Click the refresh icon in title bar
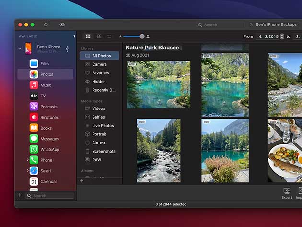Image resolution: width=302 pixels, height=227 pixels. [46, 24]
